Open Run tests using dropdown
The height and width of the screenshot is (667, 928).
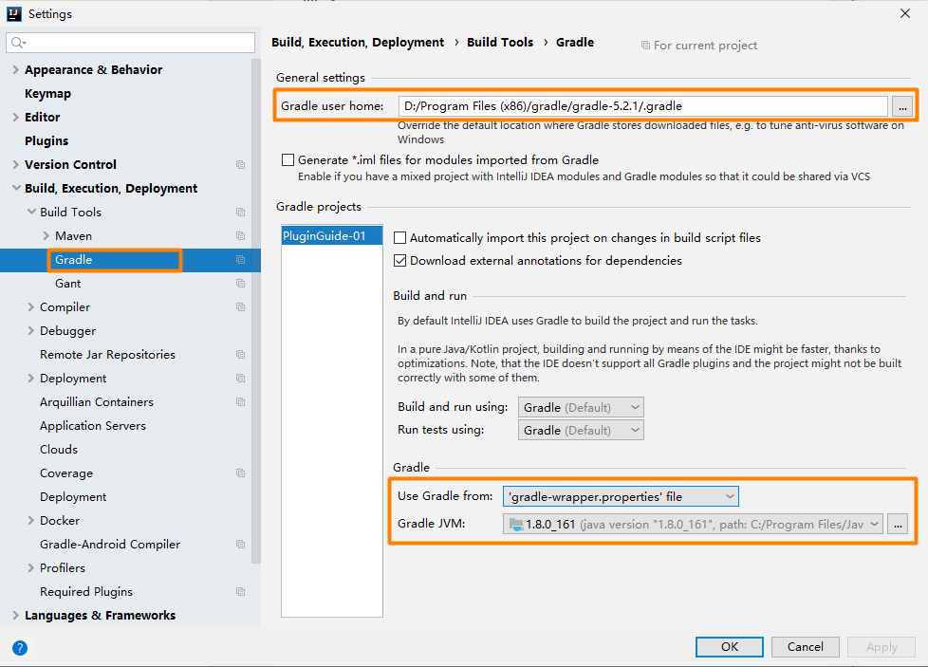pyautogui.click(x=581, y=430)
